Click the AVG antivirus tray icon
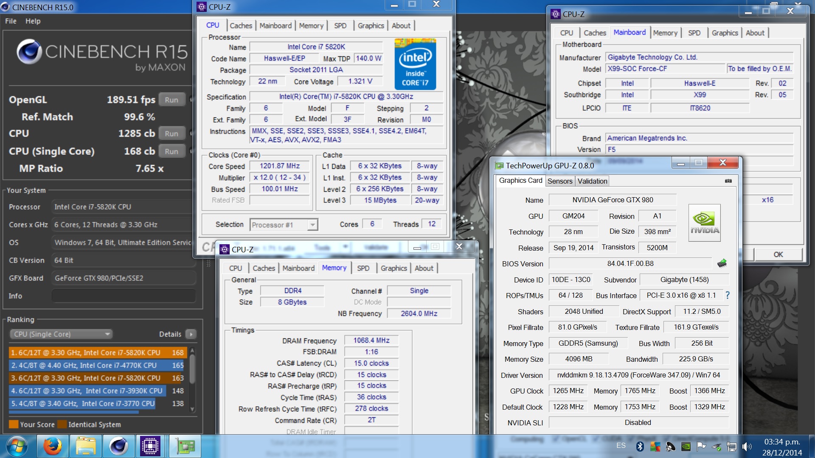 655,446
